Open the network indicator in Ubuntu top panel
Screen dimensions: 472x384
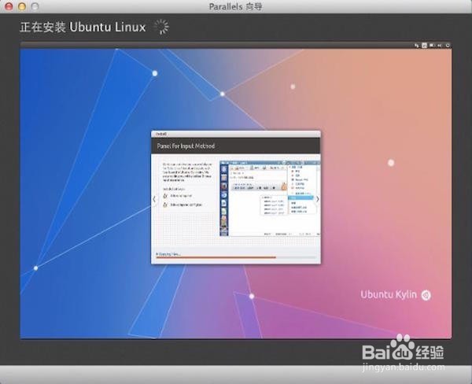(x=417, y=46)
